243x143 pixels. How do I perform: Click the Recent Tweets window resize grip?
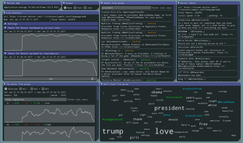point(239,80)
